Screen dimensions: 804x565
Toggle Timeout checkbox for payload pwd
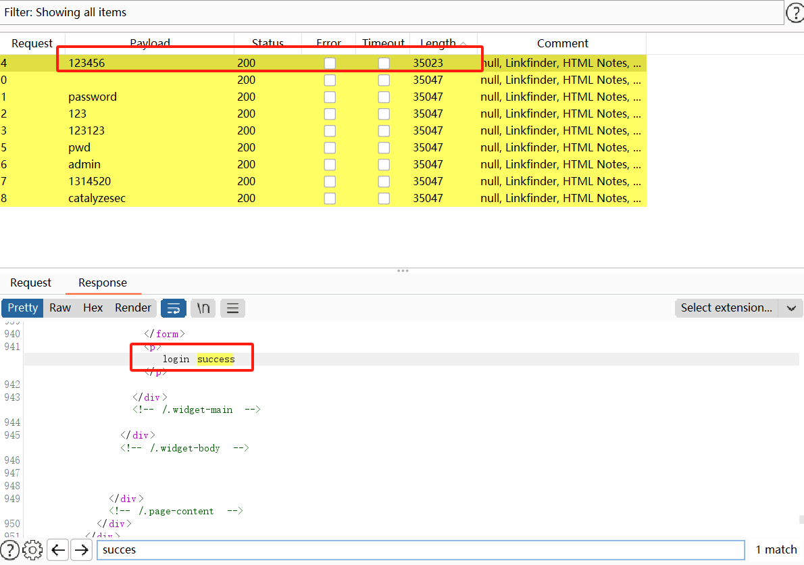click(384, 147)
